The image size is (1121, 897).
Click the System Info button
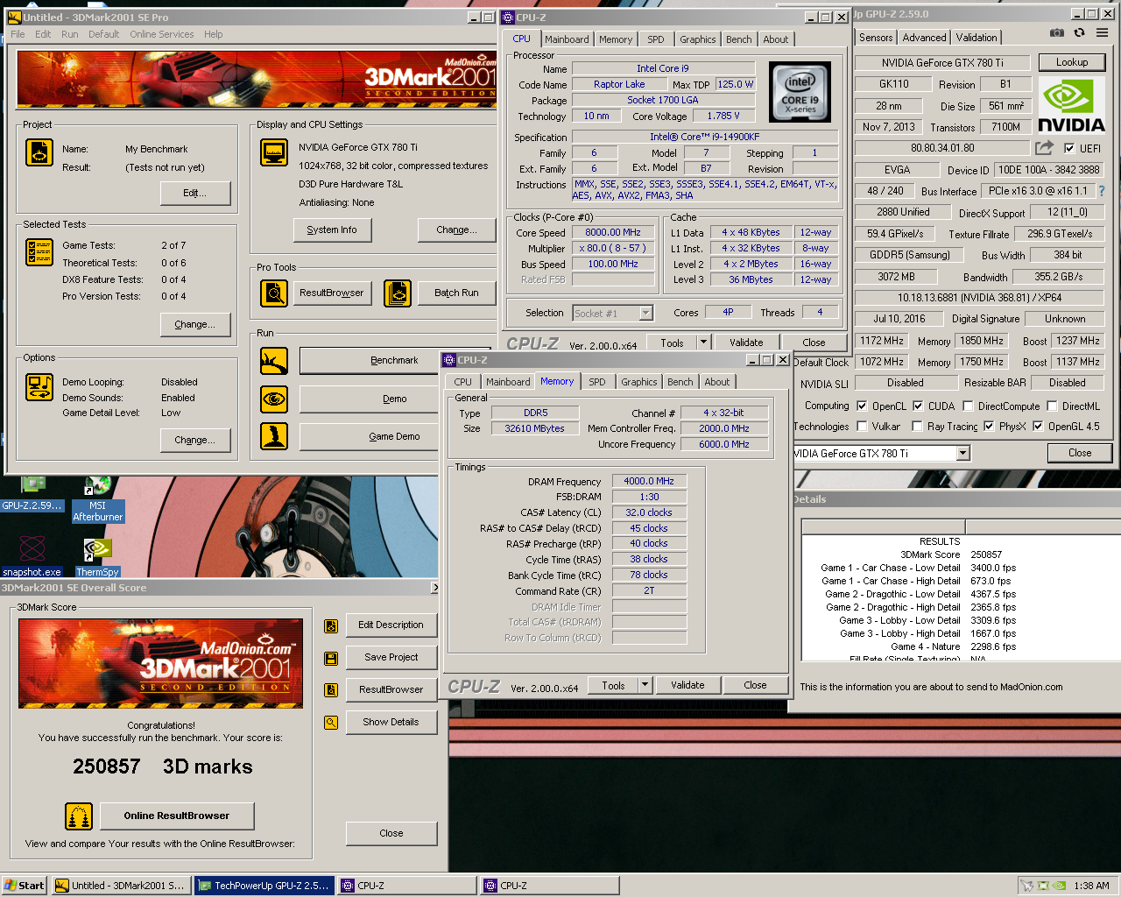(332, 230)
